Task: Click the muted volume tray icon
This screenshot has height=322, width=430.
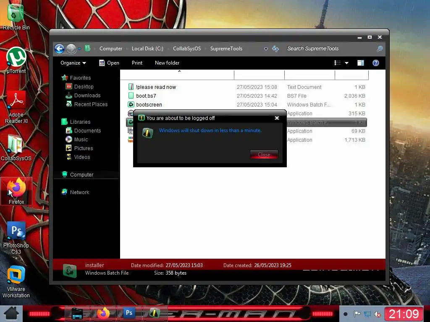Action: pos(378,314)
